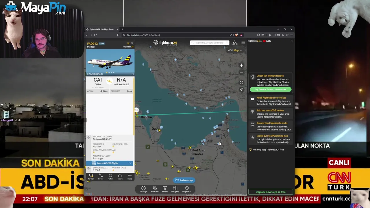This screenshot has height=208, width=370.
Task: Click Unlock 60+ premium features heading
Action: click(x=270, y=76)
